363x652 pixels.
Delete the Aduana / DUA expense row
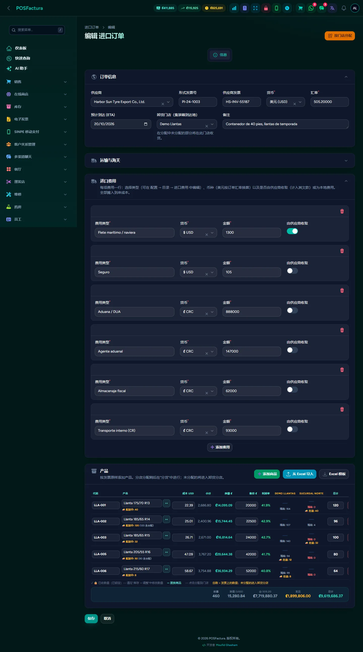click(342, 291)
